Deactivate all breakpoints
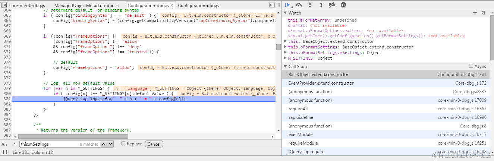The height and width of the screenshot is (161, 494). click(332, 5)
